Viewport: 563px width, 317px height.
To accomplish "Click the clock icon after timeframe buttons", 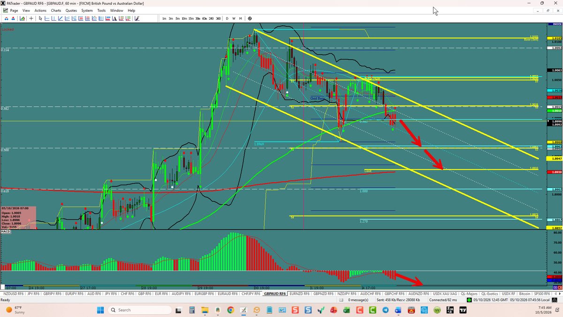I will pos(250,18).
